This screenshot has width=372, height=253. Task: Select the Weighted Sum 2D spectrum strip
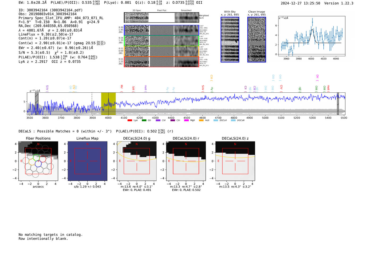pos(161,18)
